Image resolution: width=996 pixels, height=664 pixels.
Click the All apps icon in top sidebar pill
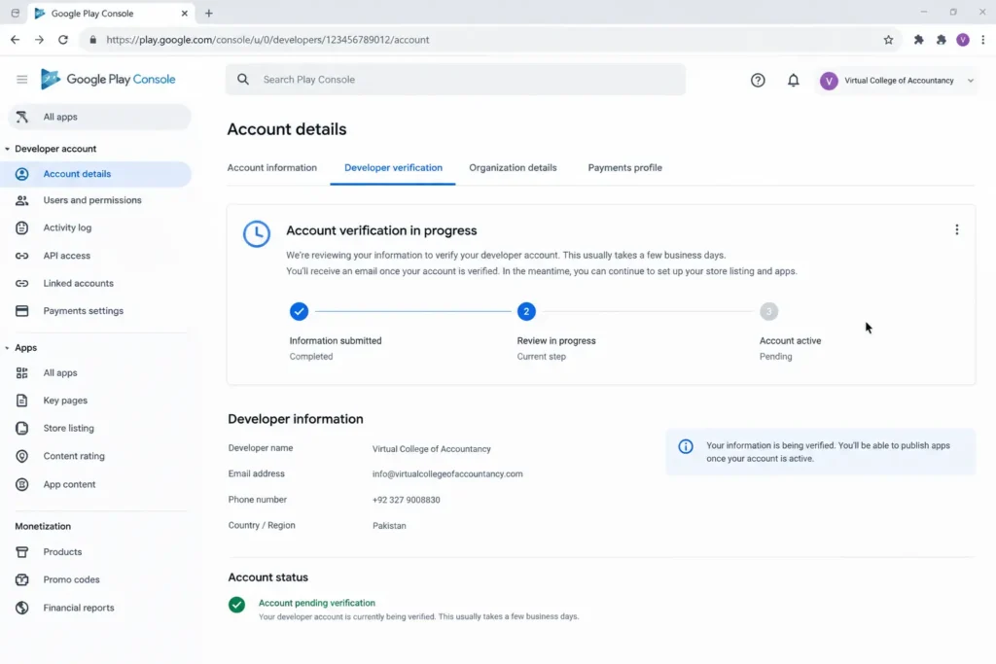[22, 117]
